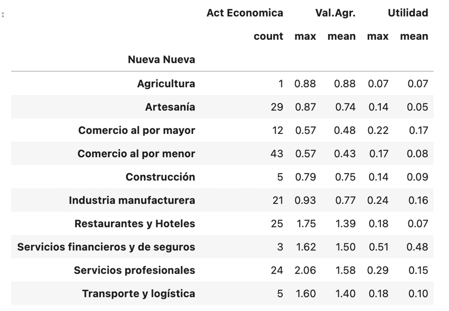Click the count sub-header
This screenshot has width=449, height=311.
pos(268,37)
